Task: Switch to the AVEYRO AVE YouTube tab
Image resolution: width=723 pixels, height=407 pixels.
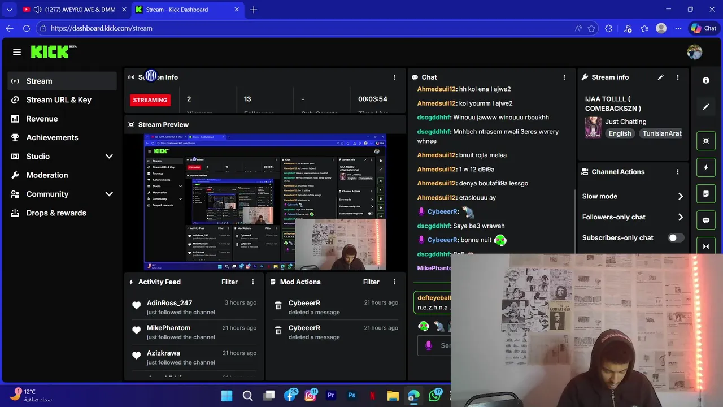Action: click(74, 10)
